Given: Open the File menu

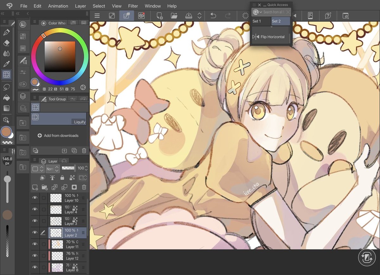Looking at the screenshot, I should coord(23,6).
